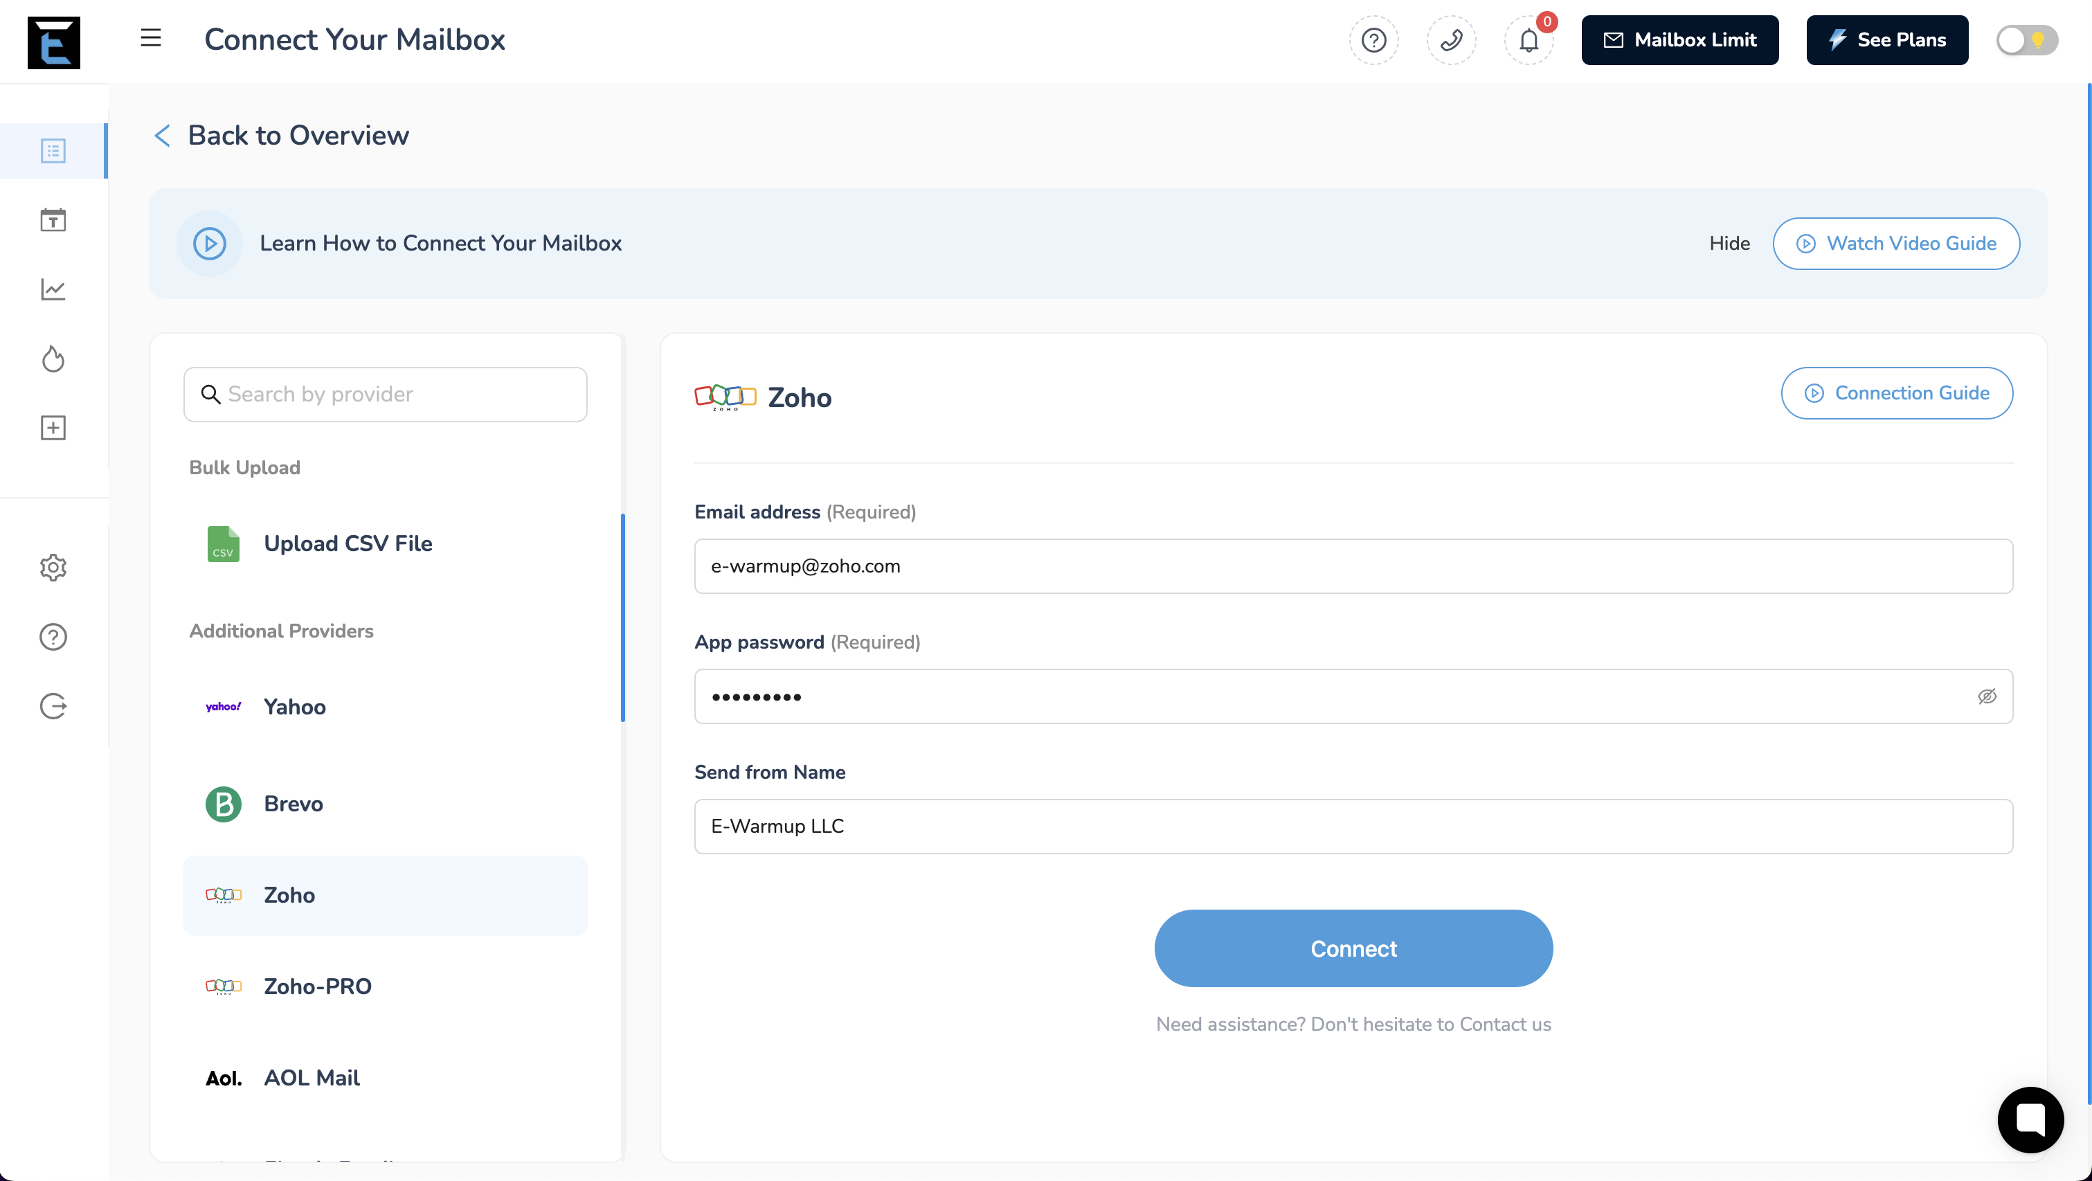Click the help question mark in header
The width and height of the screenshot is (2092, 1181).
coord(1373,39)
